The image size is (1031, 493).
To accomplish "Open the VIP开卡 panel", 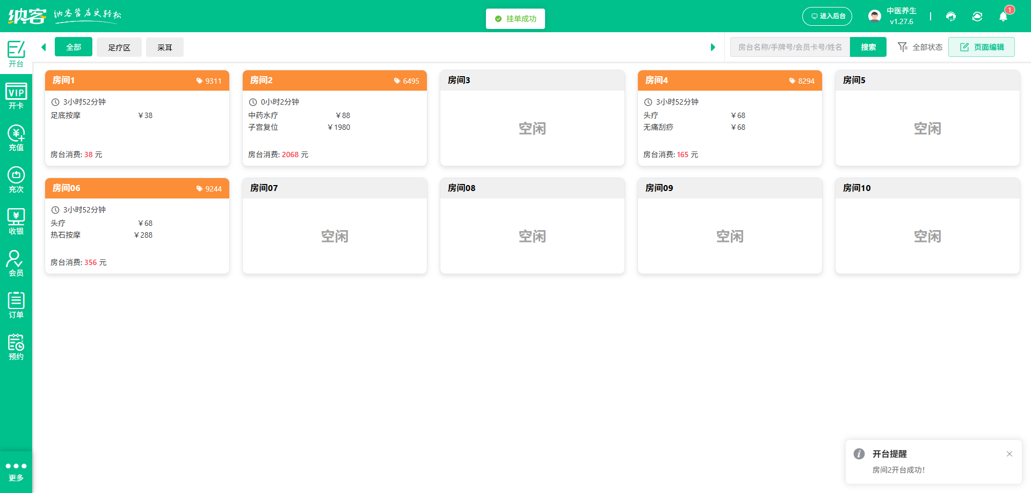I will pos(16,95).
